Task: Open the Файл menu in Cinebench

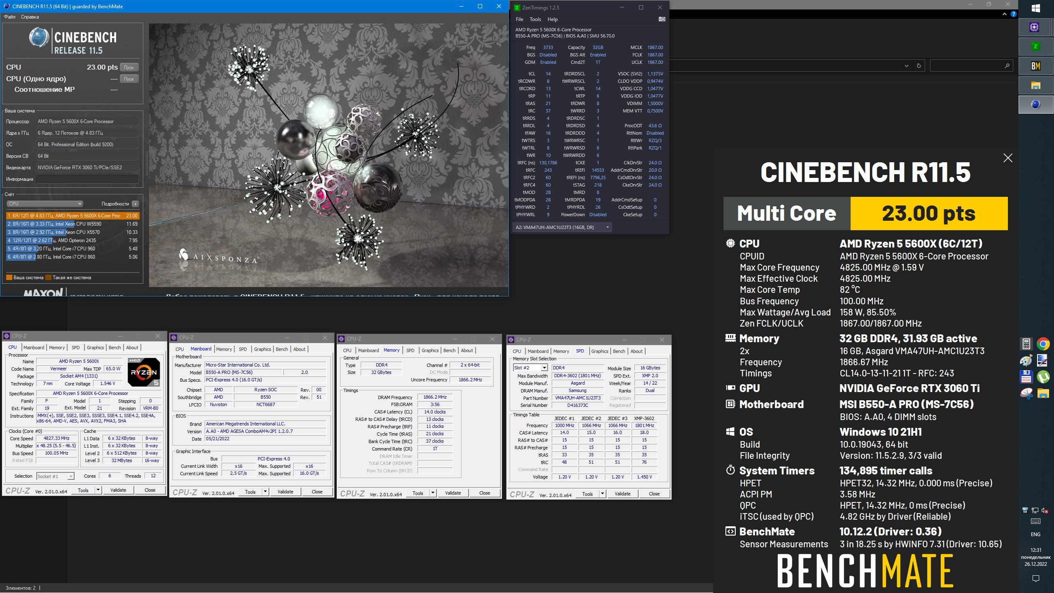Action: point(10,17)
